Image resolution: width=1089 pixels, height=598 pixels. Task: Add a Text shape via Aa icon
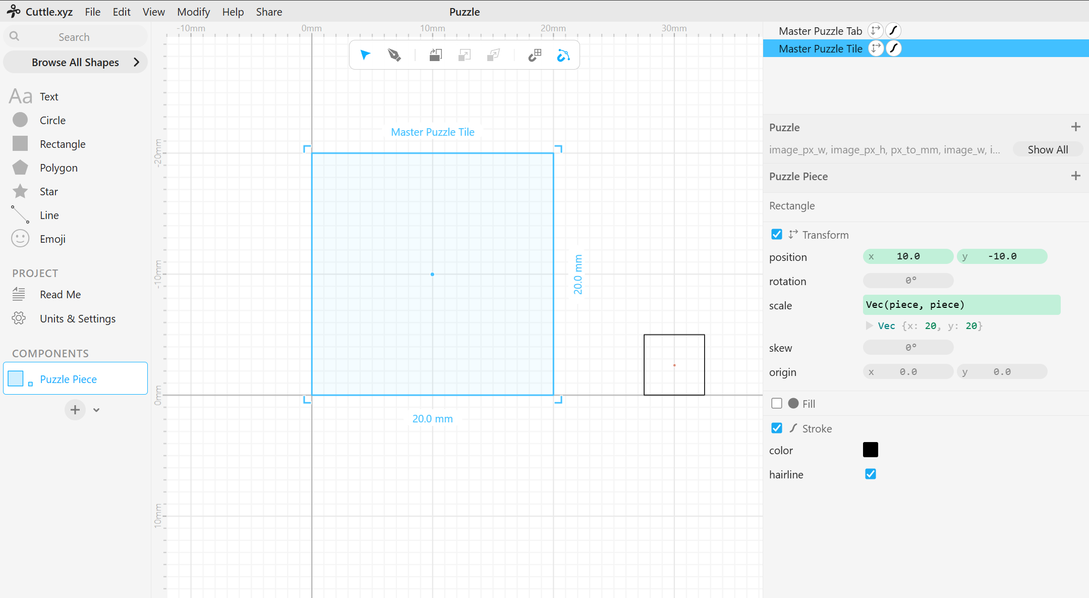point(21,96)
